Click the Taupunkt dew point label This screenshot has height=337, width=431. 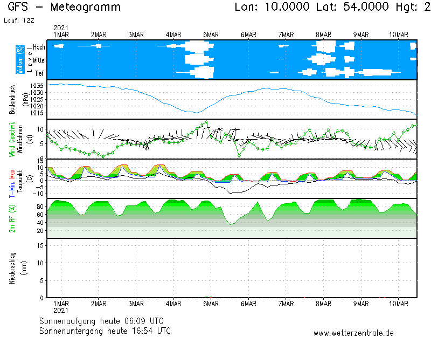point(19,178)
